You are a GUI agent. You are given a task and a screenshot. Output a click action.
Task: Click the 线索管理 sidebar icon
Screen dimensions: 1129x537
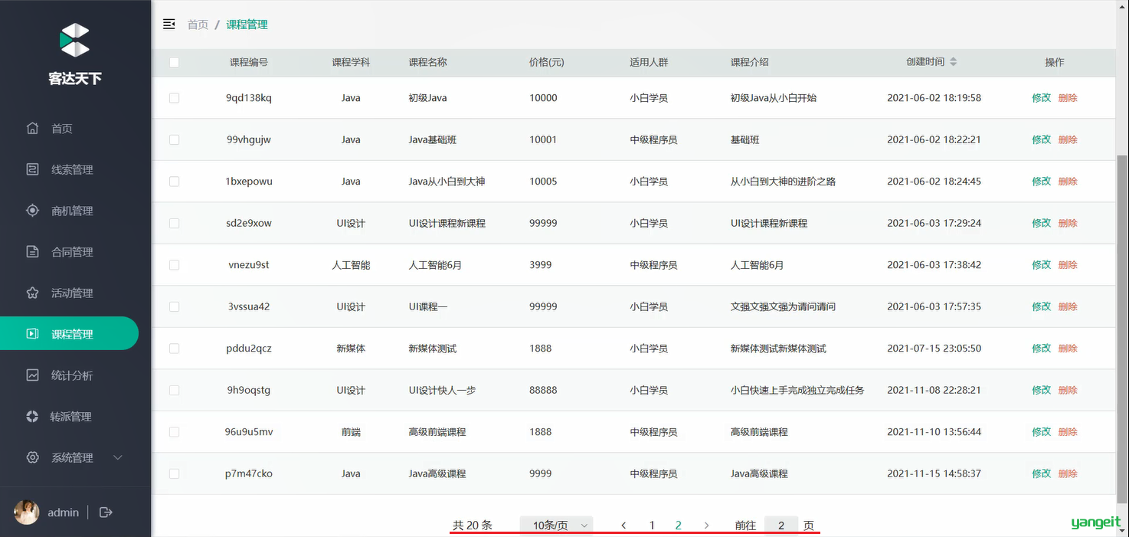[32, 169]
